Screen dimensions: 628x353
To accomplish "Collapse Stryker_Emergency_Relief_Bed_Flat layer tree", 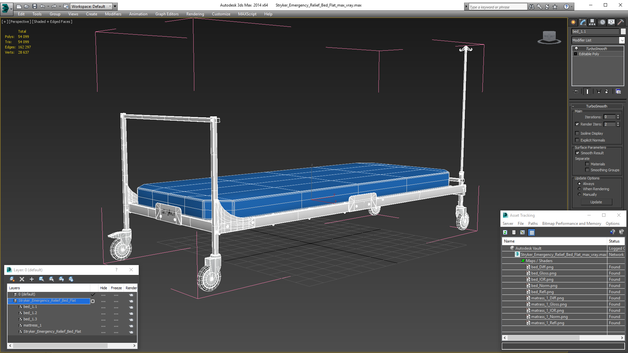I will [10, 301].
